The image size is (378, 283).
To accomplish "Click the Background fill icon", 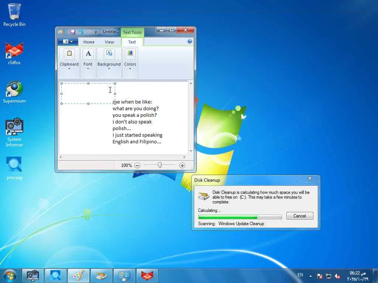I will 109,53.
